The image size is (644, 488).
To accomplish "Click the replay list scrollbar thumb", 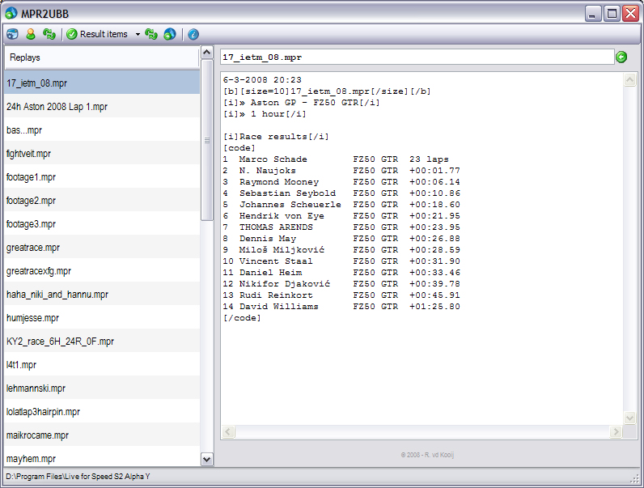I will (206, 140).
